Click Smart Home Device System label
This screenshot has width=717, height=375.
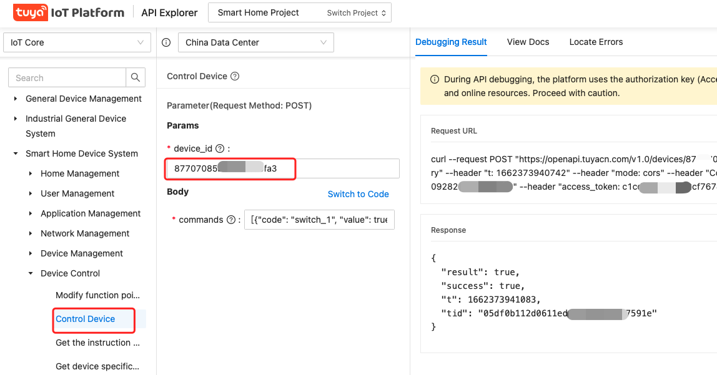pos(82,153)
